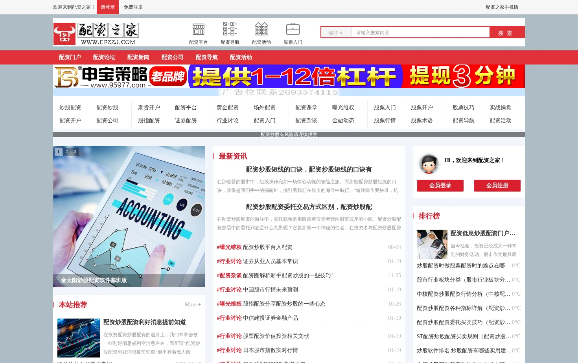Open ranking title 配资低息炒股配资门户…
Viewport: 578px width, 363px height.
(x=483, y=233)
